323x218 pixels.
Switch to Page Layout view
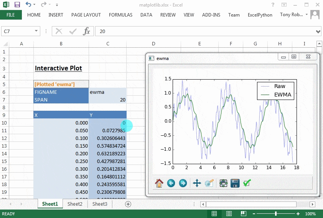click(x=229, y=214)
